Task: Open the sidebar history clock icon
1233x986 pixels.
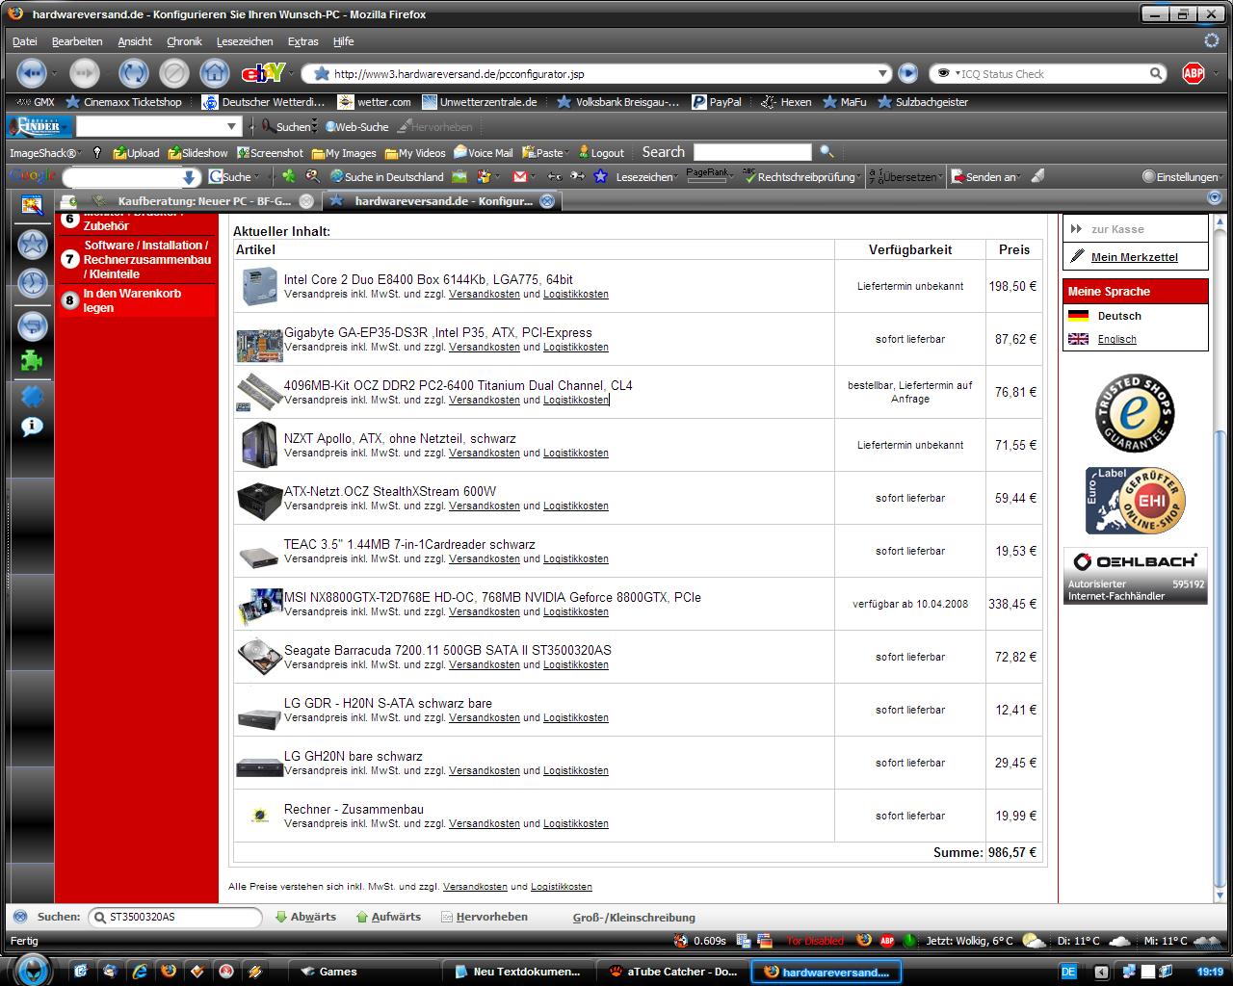Action: (33, 283)
